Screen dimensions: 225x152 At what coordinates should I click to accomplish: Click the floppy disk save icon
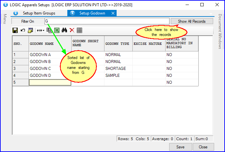15,30
